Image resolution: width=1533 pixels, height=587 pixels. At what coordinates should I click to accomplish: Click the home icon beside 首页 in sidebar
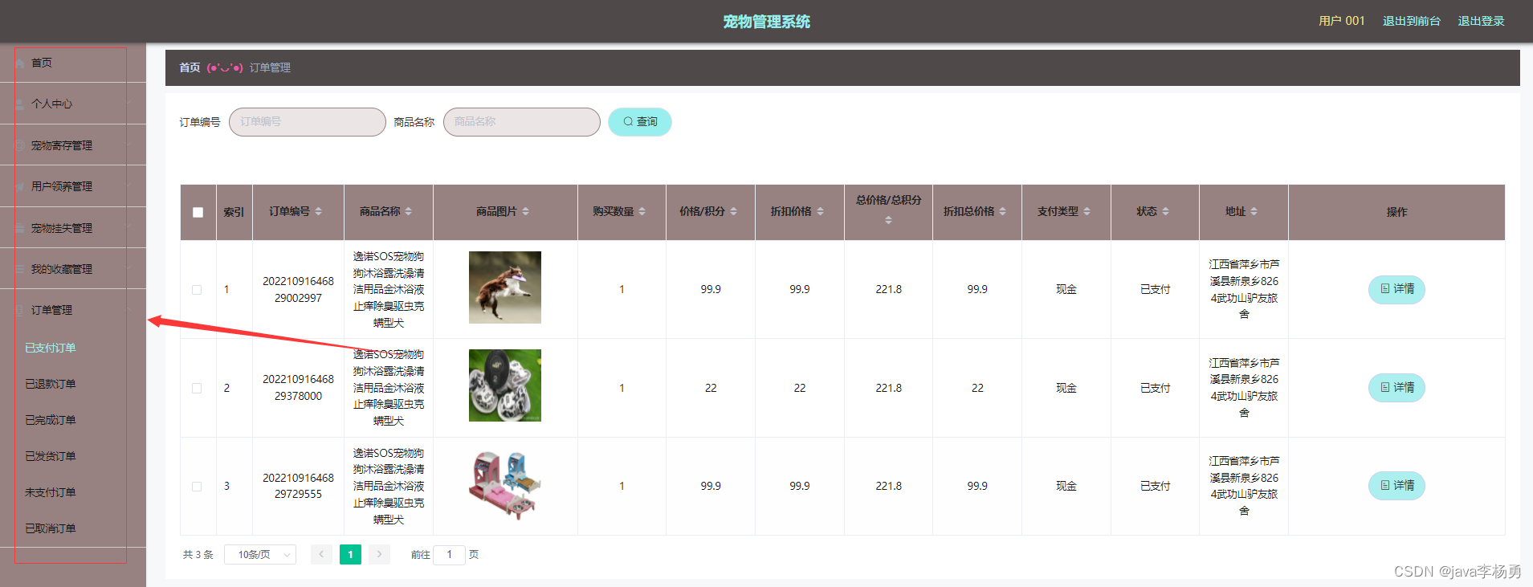click(20, 63)
